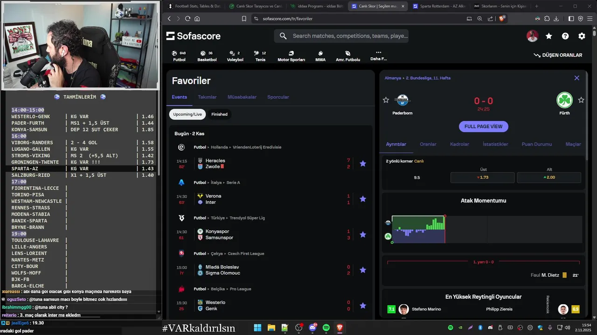Close the match details panel
Image resolution: width=597 pixels, height=335 pixels.
pos(577,78)
